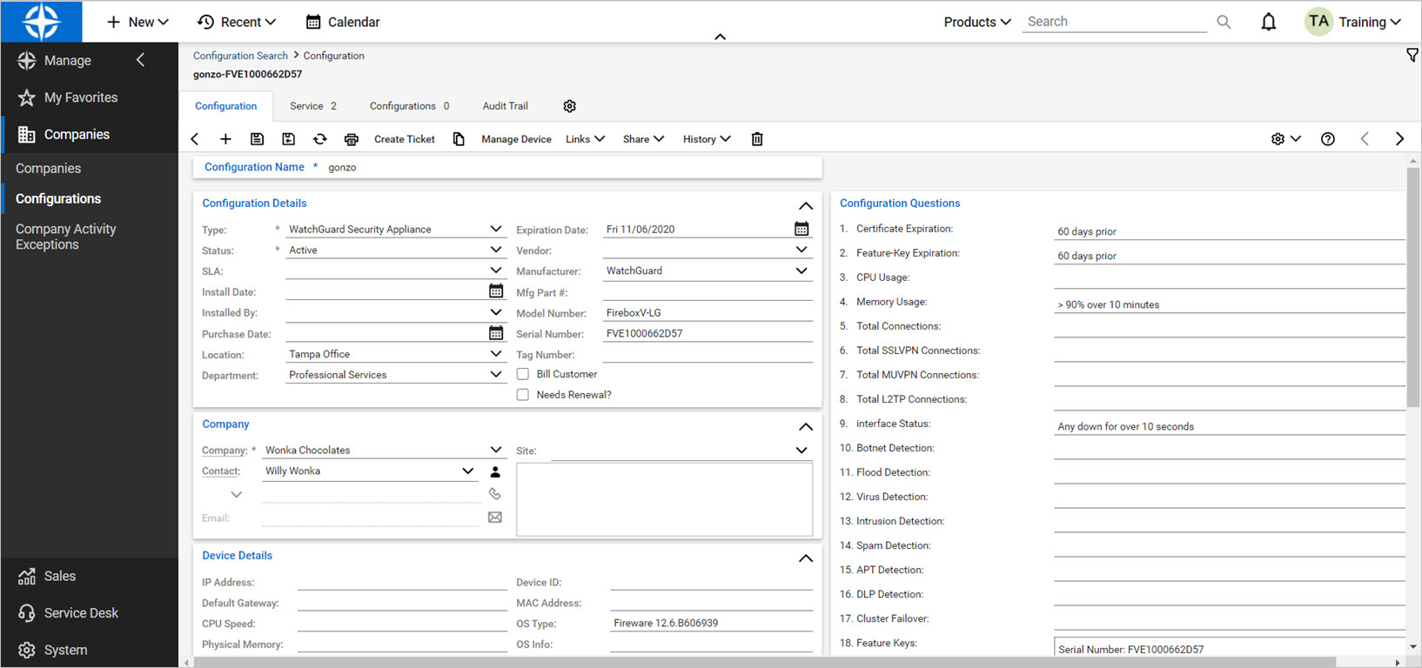Go to the Configuration Search breadcrumb link
Viewport: 1422px width, 668px height.
[x=240, y=56]
